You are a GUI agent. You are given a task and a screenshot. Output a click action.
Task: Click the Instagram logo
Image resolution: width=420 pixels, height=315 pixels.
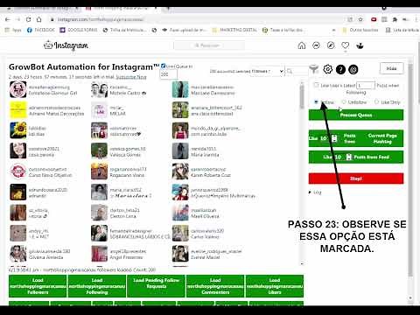tap(66, 45)
